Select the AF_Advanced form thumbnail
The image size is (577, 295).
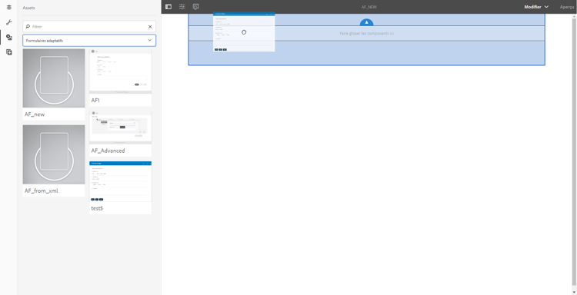pyautogui.click(x=120, y=128)
